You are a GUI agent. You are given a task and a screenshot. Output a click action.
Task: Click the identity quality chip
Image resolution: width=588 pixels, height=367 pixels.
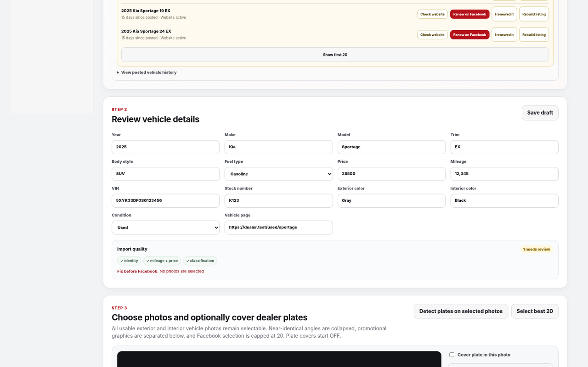click(x=129, y=261)
